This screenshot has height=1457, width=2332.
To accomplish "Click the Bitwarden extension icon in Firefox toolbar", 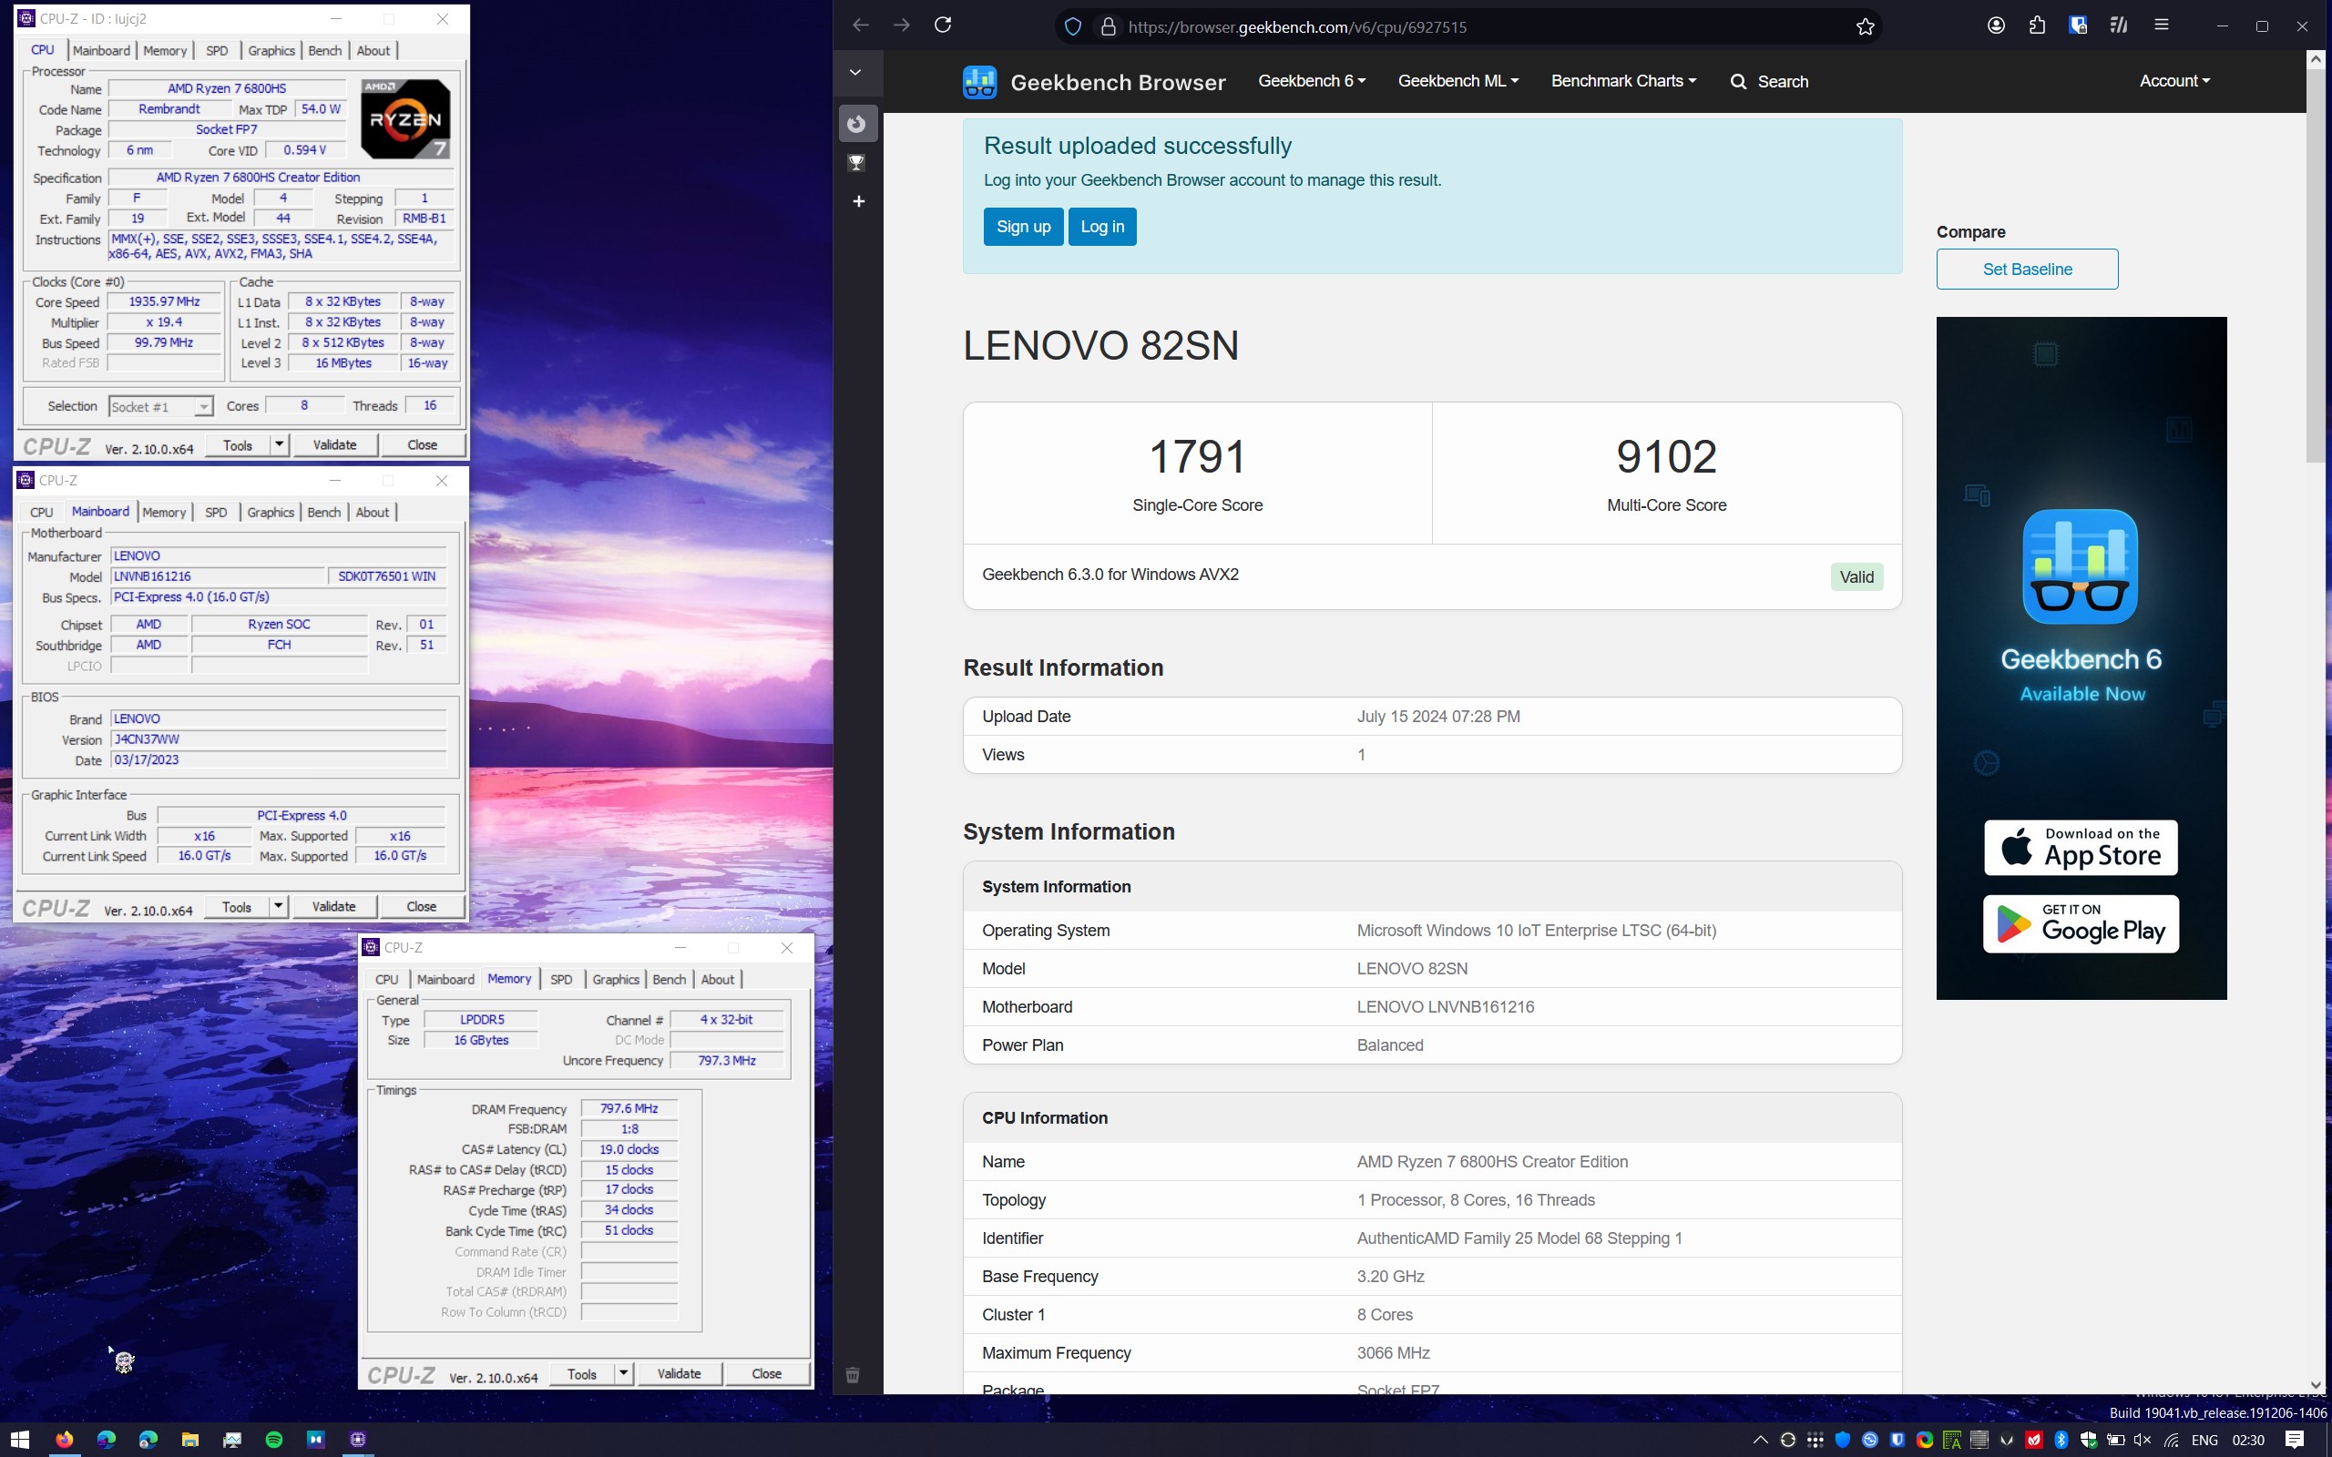I will coord(2078,26).
